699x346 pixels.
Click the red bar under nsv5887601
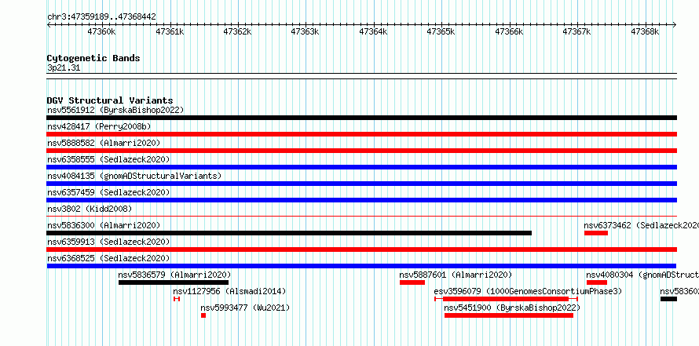coord(412,282)
